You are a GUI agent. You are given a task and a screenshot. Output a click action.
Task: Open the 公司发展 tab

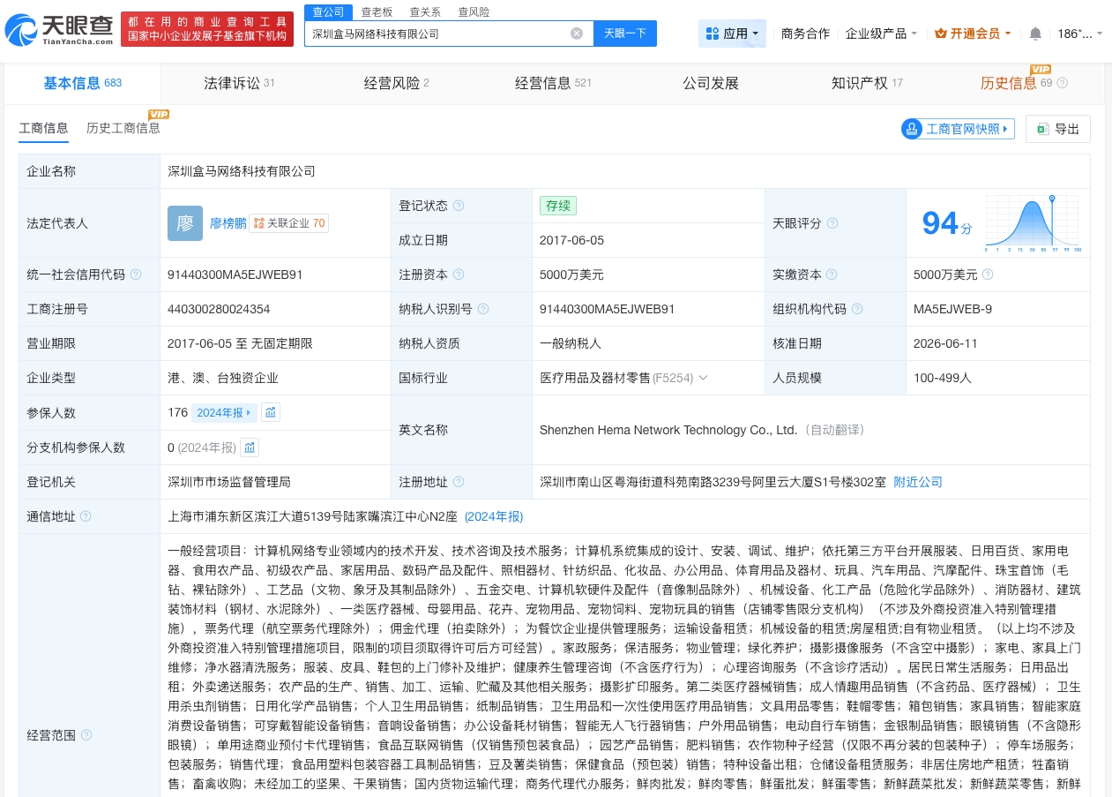(x=711, y=83)
